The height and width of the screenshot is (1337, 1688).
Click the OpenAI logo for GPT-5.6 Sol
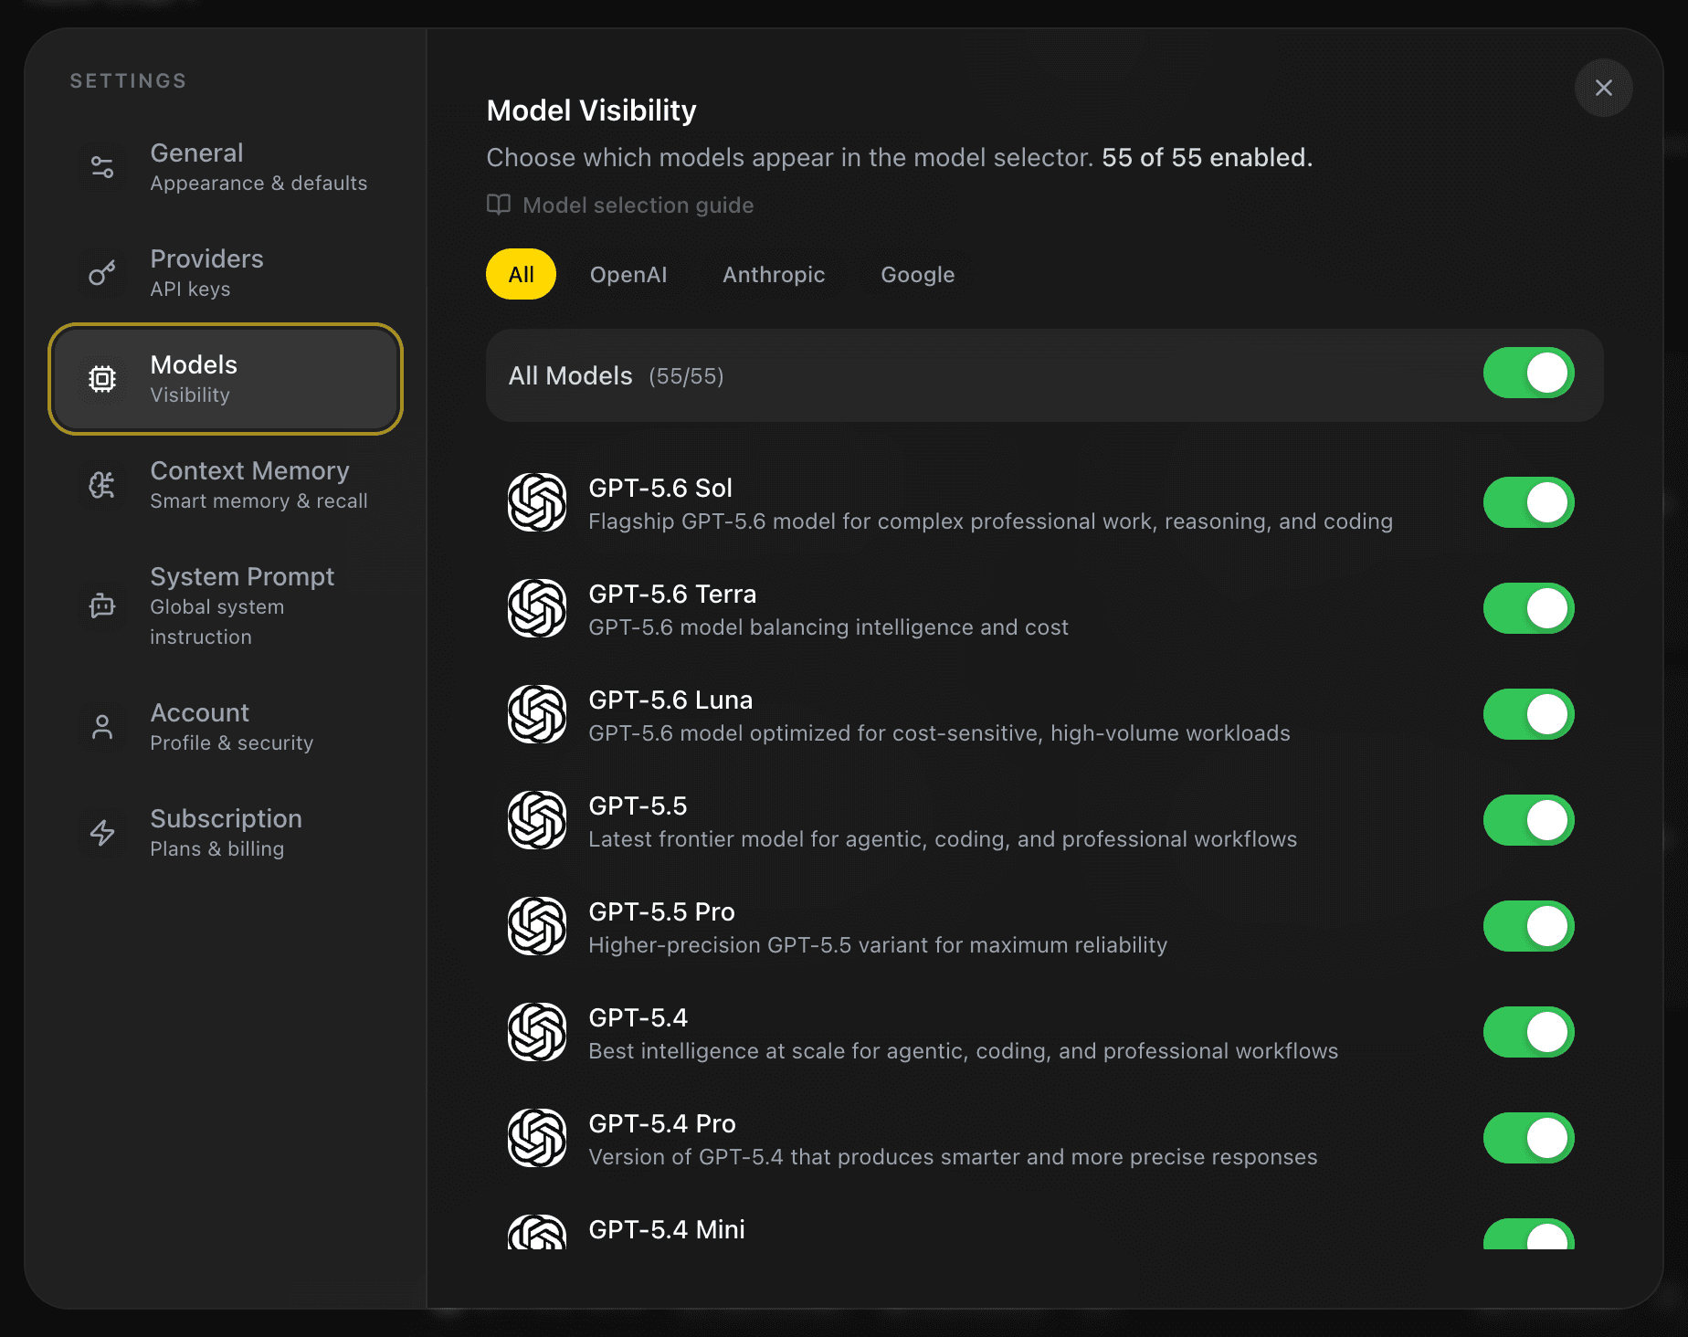(537, 502)
